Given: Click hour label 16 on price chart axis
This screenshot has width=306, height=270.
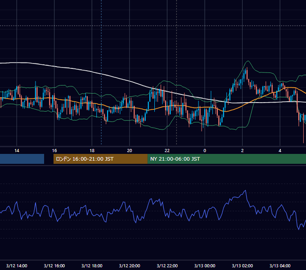Looking at the screenshot, I should pos(54,151).
